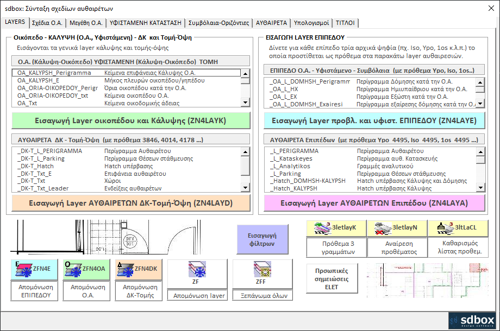Open the Συμβόλαια-Ορίζοντες tab
Image resolution: width=500 pixels, height=331 pixels.
(x=218, y=23)
